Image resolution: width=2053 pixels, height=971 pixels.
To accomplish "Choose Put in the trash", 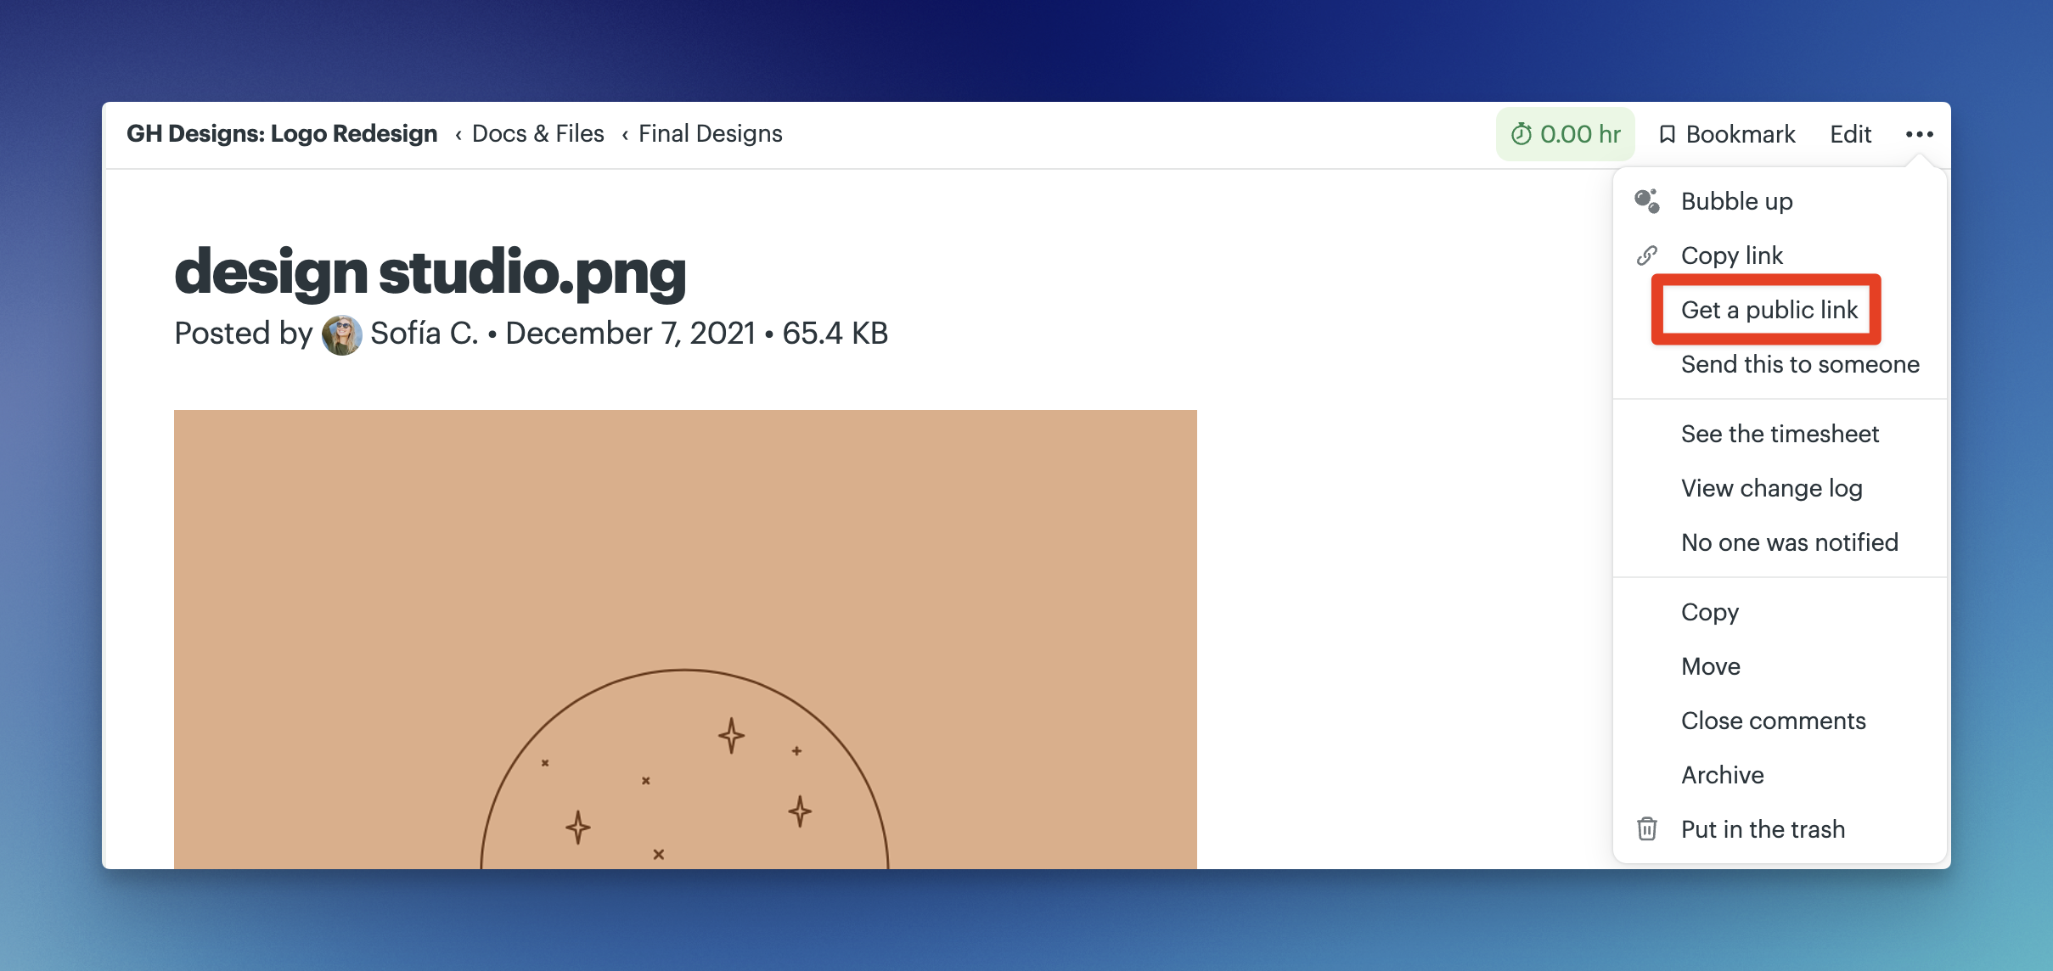I will [x=1780, y=829].
